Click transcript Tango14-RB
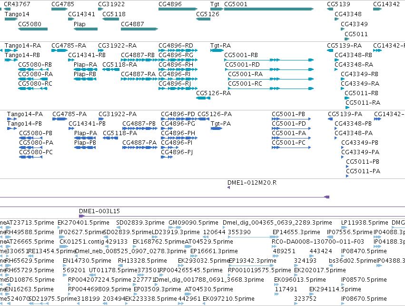 pos(11,60)
